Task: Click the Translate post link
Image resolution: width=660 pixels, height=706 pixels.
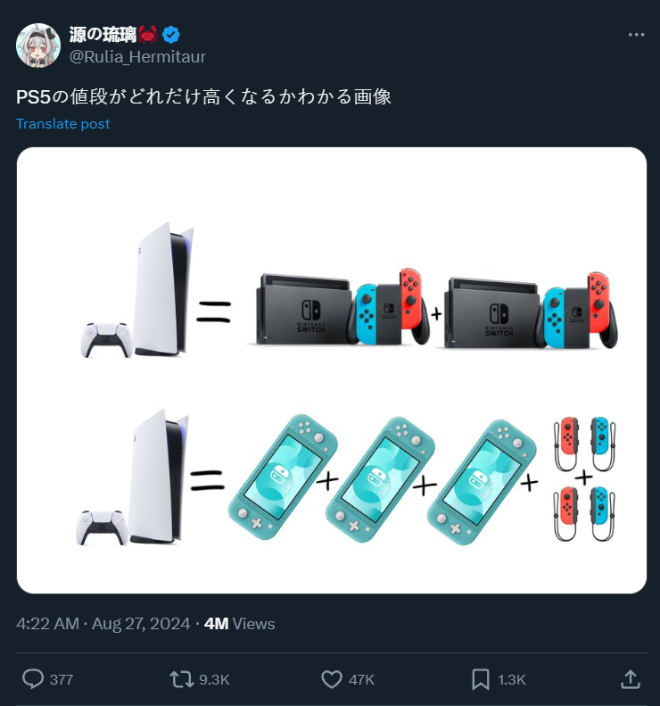Action: tap(63, 124)
